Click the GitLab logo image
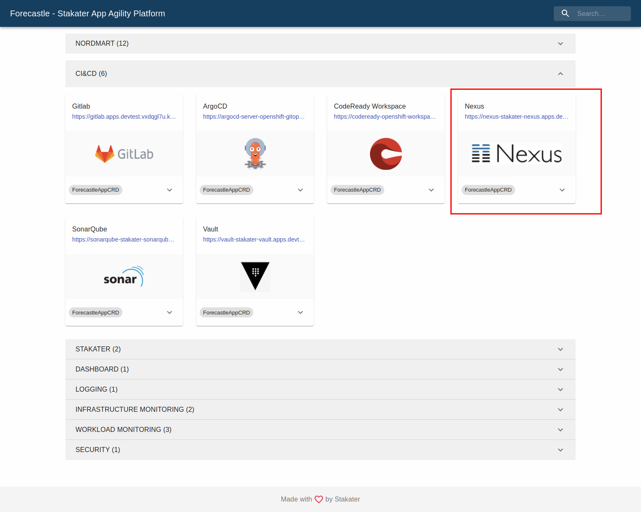This screenshot has height=512, width=641. (124, 154)
